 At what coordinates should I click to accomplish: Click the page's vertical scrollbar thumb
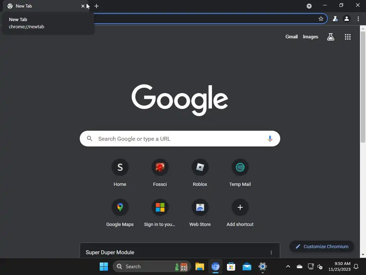pyautogui.click(x=363, y=87)
